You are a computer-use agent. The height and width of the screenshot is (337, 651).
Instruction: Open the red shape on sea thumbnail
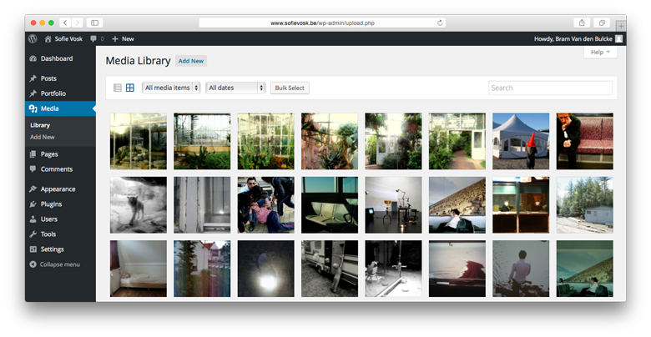(457, 269)
